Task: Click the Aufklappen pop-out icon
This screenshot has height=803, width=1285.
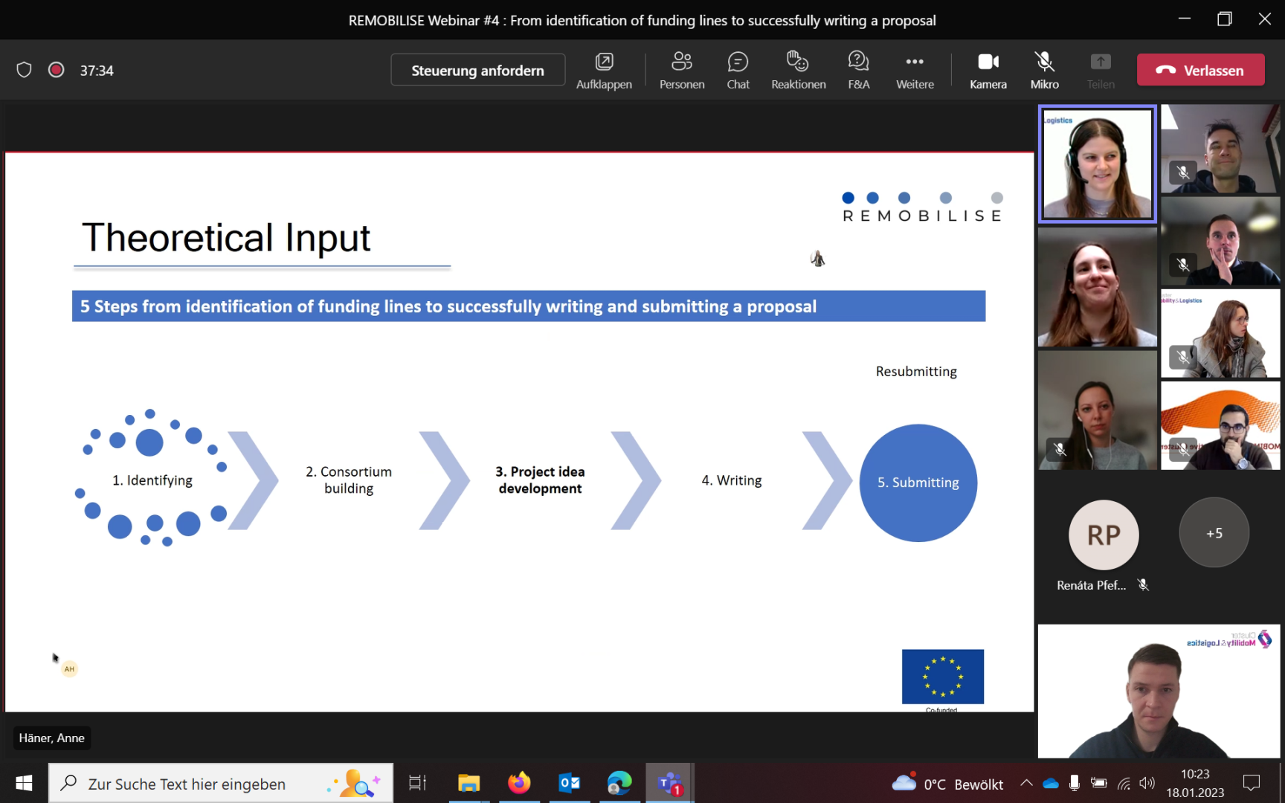Action: tap(604, 71)
